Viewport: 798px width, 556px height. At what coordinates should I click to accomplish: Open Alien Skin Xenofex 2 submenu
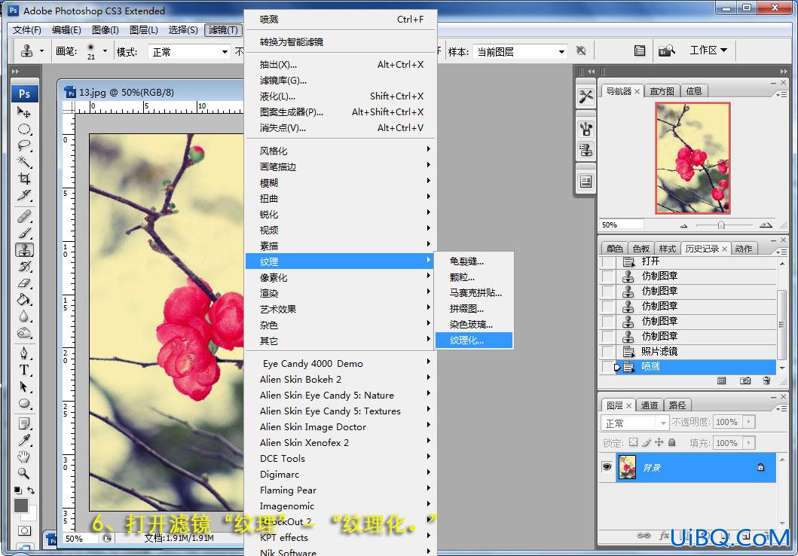coord(341,442)
